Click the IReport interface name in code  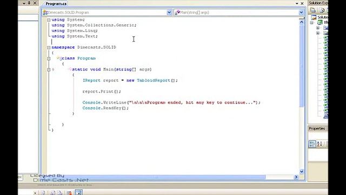91,81
